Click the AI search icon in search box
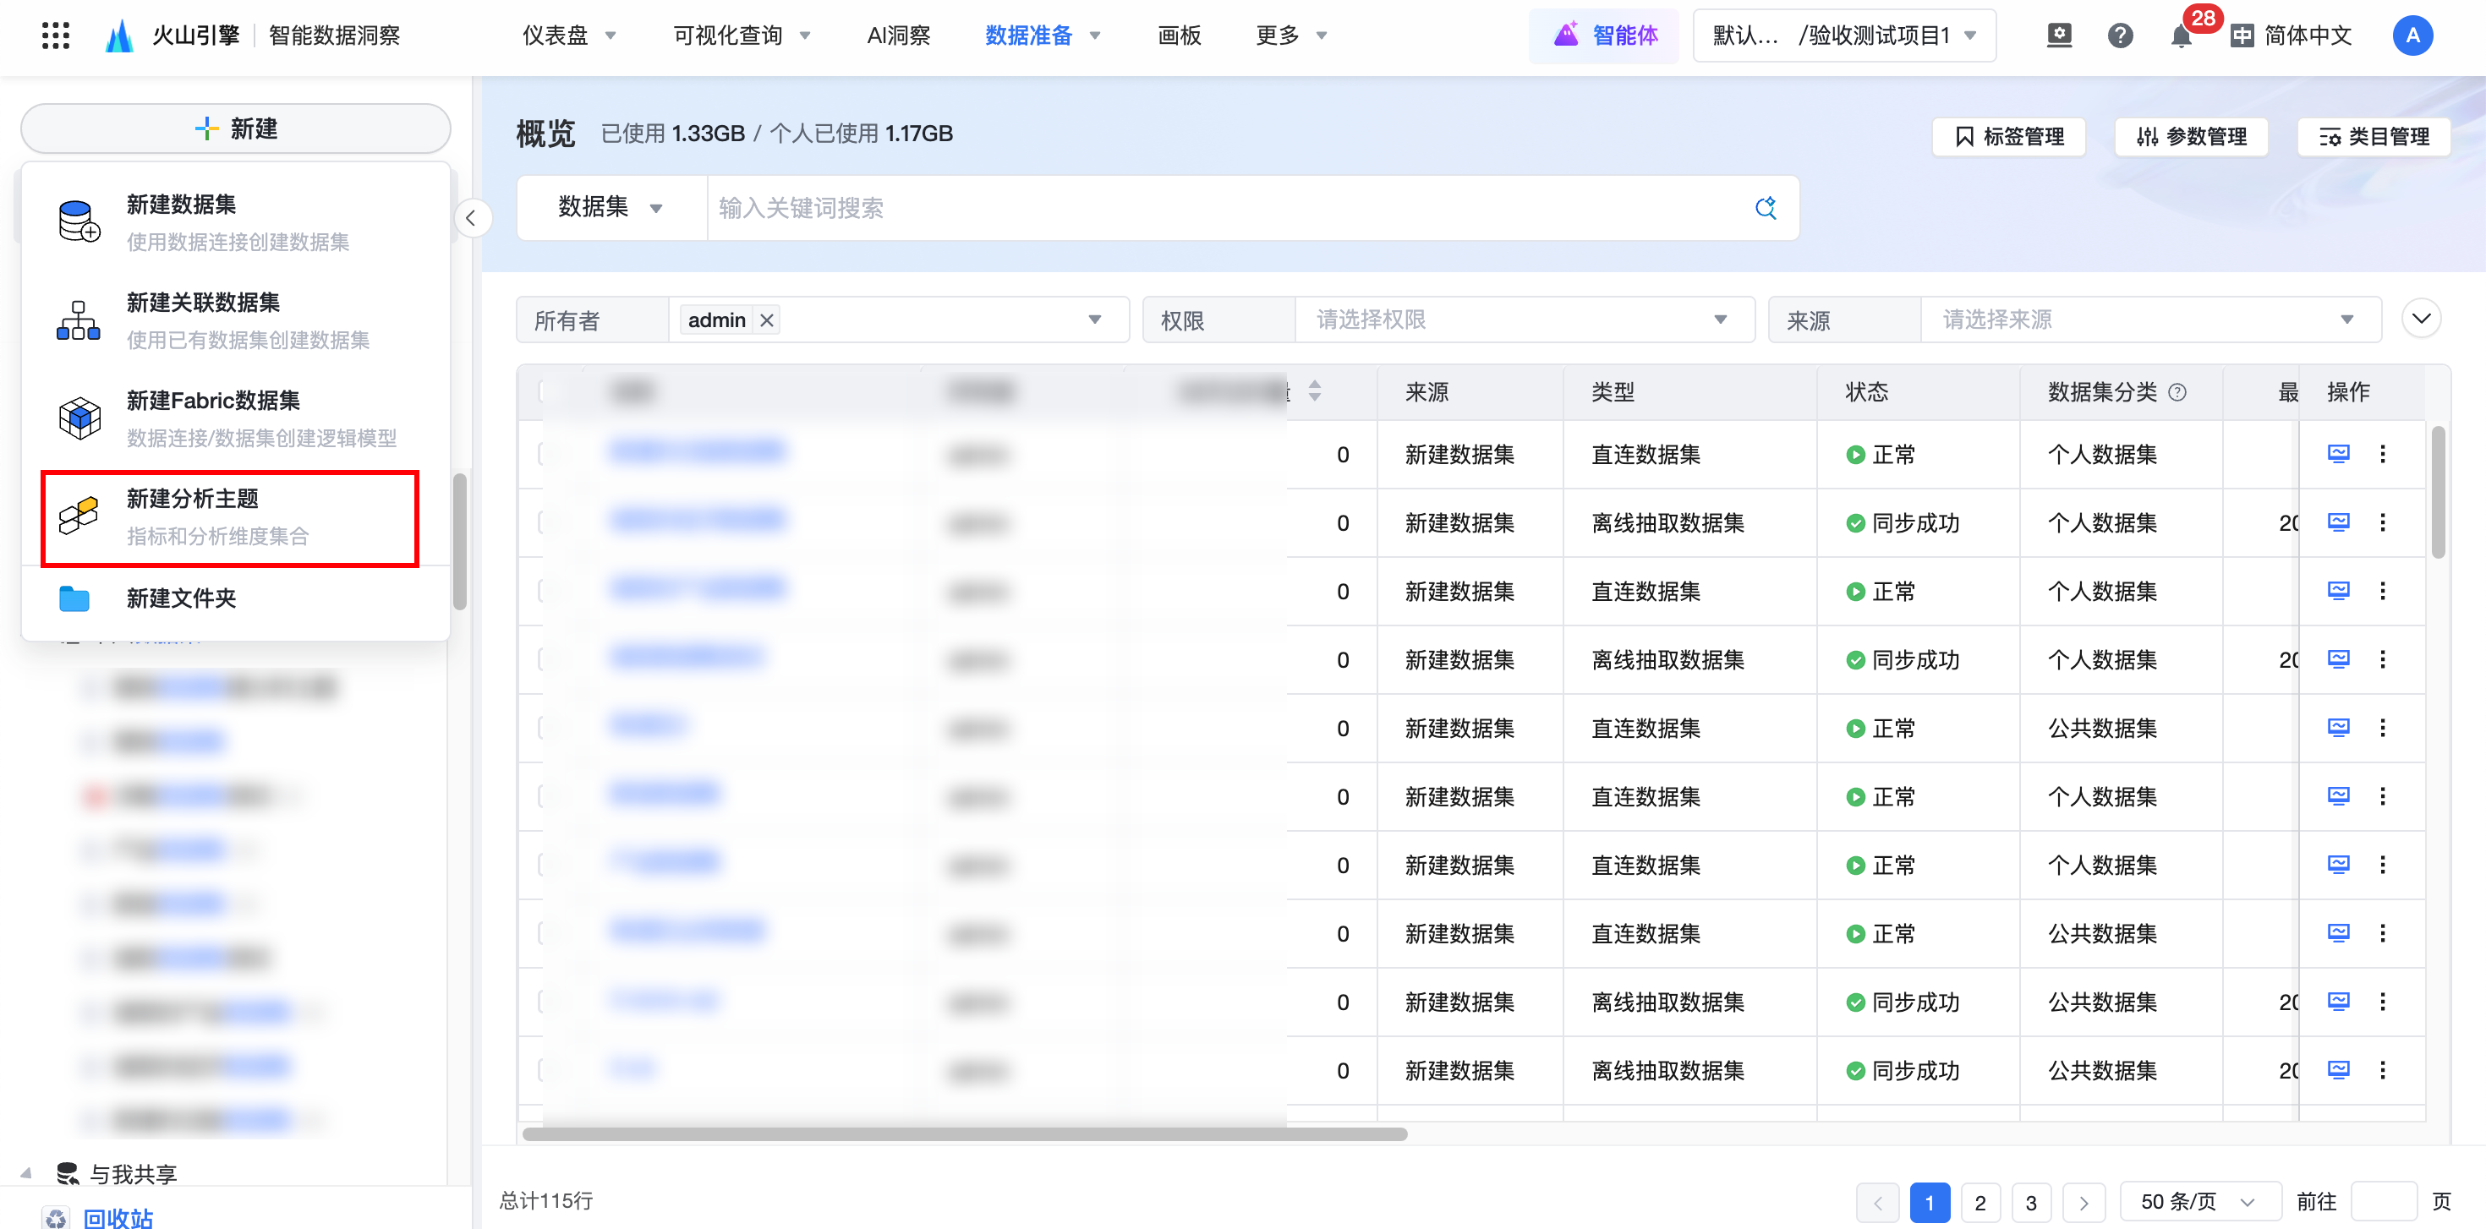The width and height of the screenshot is (2486, 1229). [x=1765, y=207]
